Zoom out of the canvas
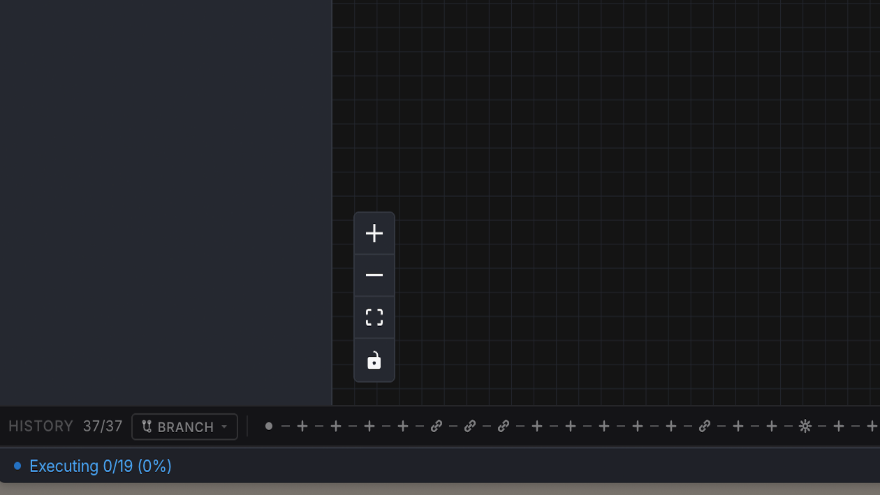 coord(374,275)
